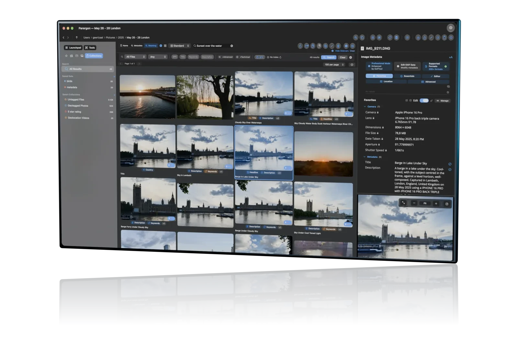This screenshot has height=345, width=518.
Task: Click the refresh icon beside 'No index'
Action: pyautogui.click(x=280, y=57)
